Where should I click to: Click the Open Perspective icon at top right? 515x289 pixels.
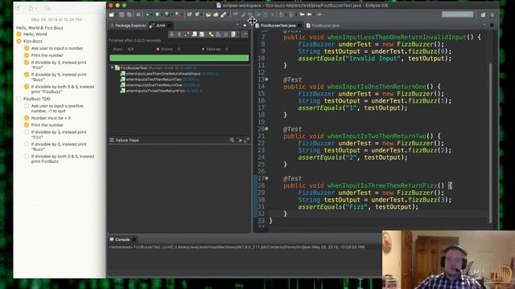click(483, 14)
